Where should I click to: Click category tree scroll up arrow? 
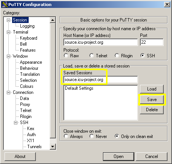(53, 20)
